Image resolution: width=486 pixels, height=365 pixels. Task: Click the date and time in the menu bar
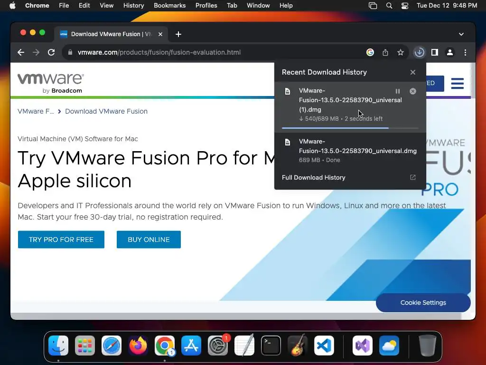(447, 6)
